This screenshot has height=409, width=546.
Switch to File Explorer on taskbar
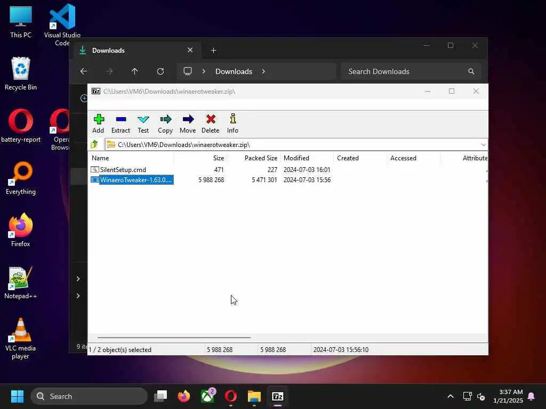(254, 396)
